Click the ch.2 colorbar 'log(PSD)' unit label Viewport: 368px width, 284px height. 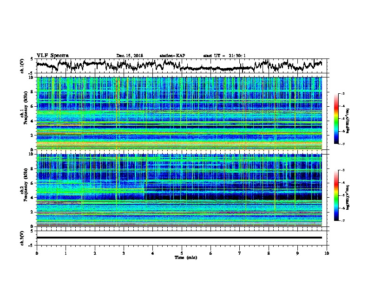coord(348,197)
